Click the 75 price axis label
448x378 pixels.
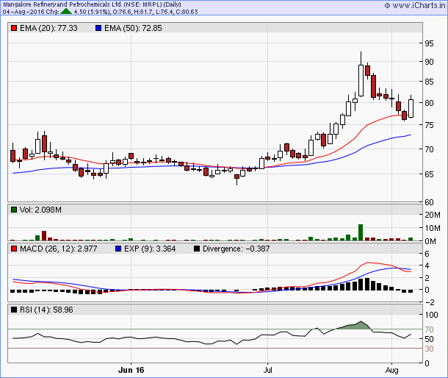(x=429, y=125)
